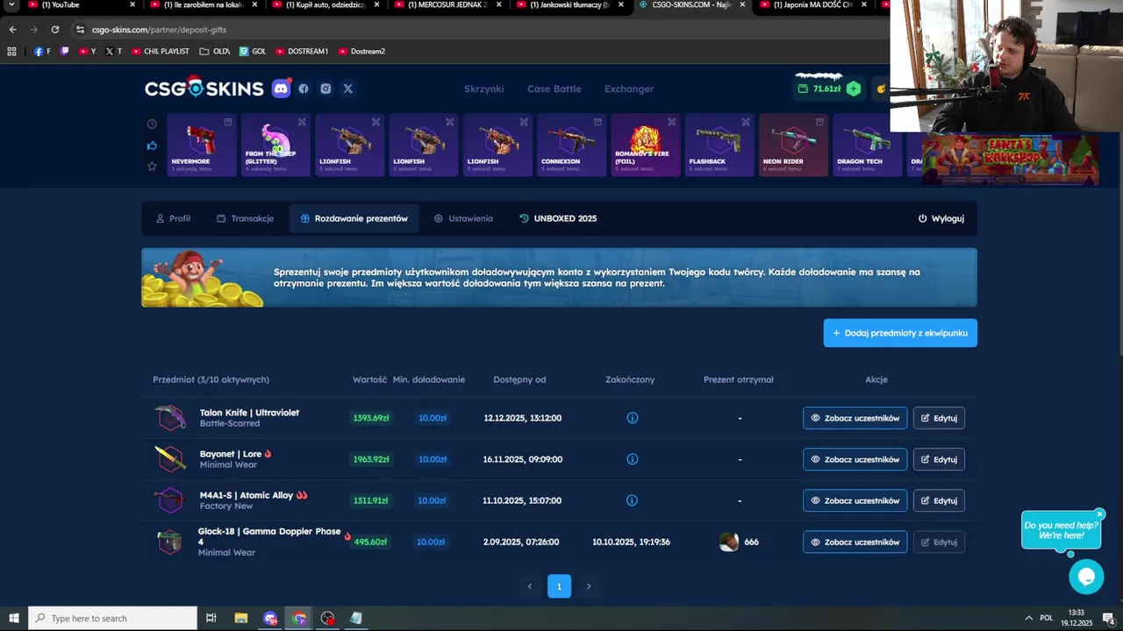Open the DOSTREAM1 bookmark

tap(301, 52)
